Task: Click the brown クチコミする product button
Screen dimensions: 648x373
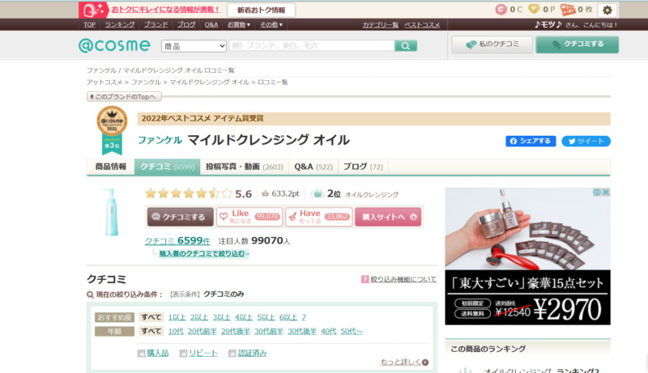Action: click(x=180, y=217)
